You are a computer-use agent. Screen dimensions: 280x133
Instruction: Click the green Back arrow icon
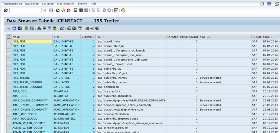(x=58, y=10)
